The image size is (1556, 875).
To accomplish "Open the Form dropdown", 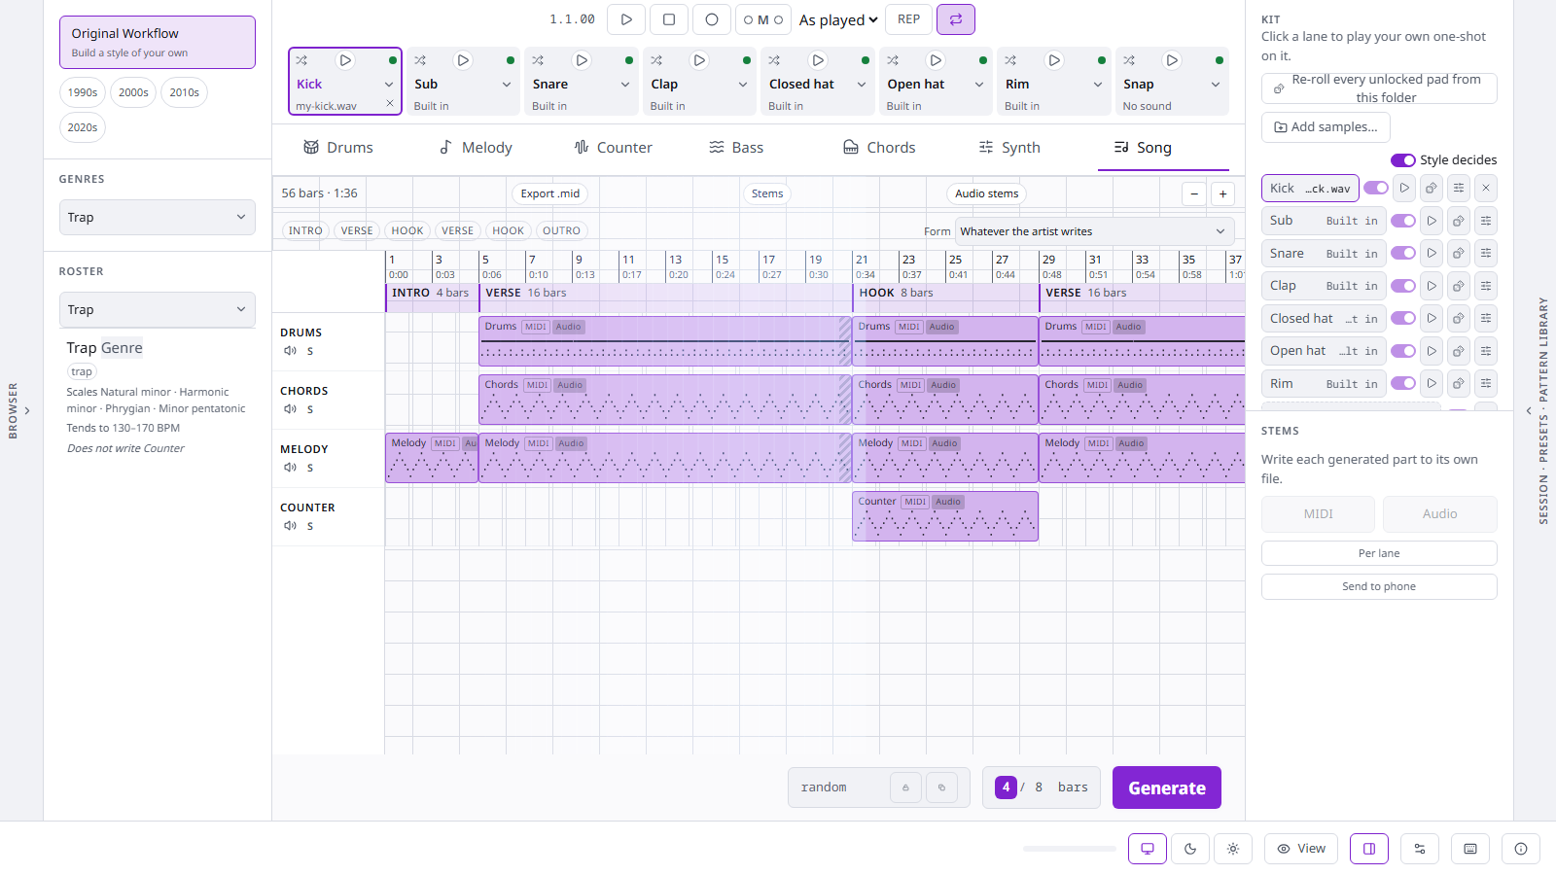I will pos(1094,231).
